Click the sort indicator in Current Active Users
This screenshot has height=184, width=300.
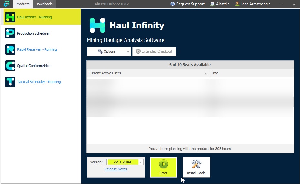tap(206, 73)
